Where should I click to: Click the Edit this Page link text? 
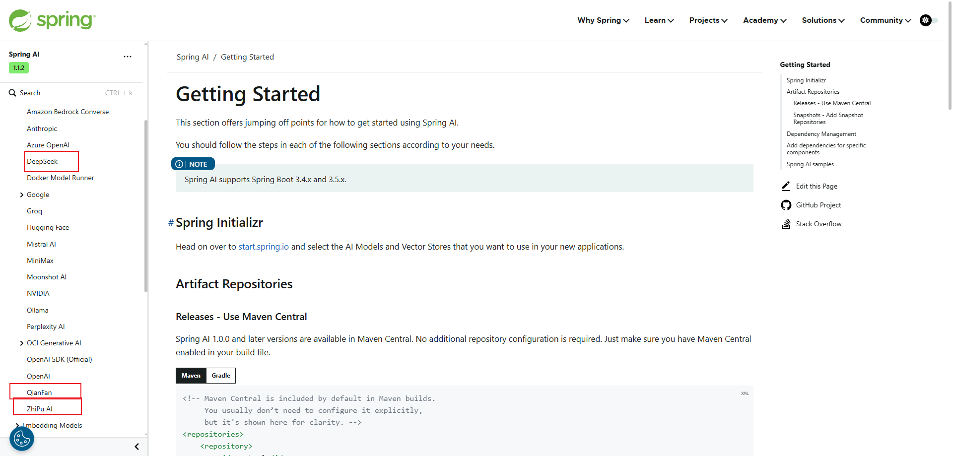tap(817, 186)
